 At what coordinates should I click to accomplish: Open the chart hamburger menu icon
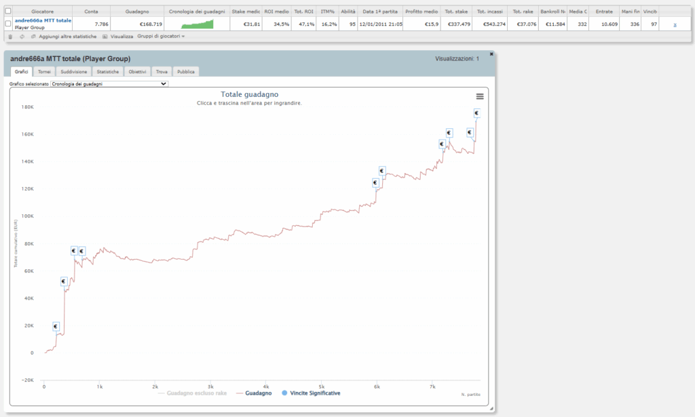[480, 96]
